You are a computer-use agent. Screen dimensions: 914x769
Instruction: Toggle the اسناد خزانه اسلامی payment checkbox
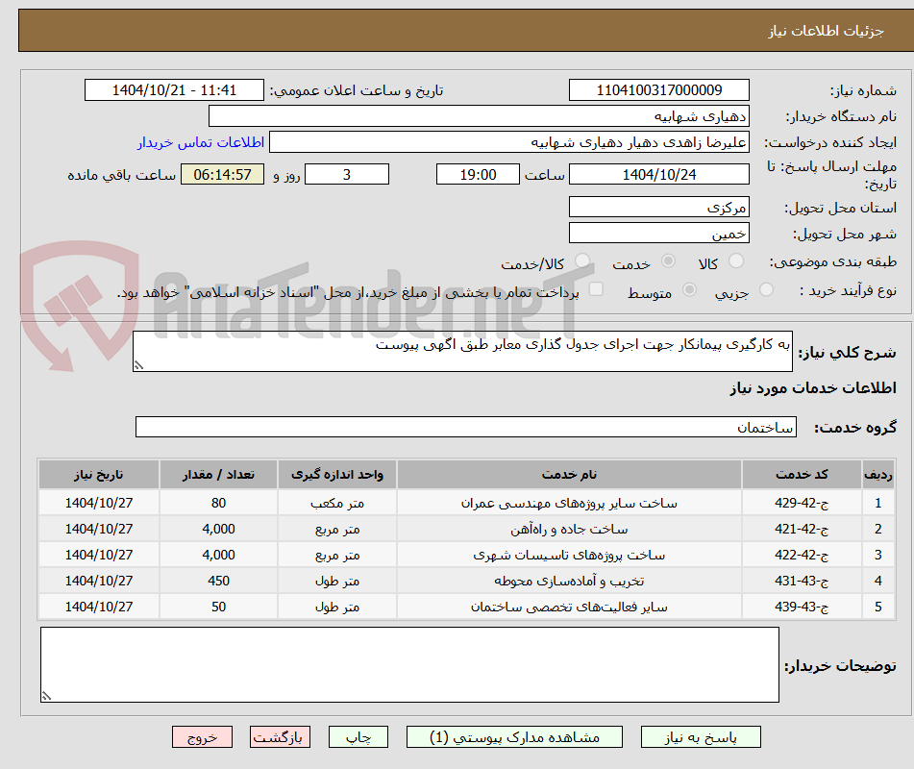click(596, 289)
